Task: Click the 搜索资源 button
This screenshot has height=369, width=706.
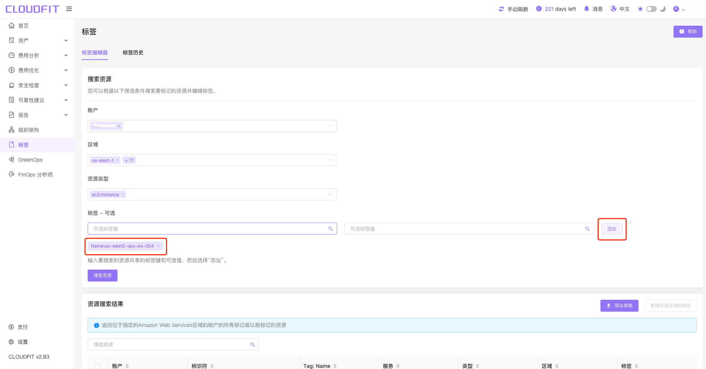Action: (x=103, y=276)
